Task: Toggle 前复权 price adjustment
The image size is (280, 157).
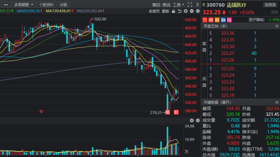Action: [154, 11]
